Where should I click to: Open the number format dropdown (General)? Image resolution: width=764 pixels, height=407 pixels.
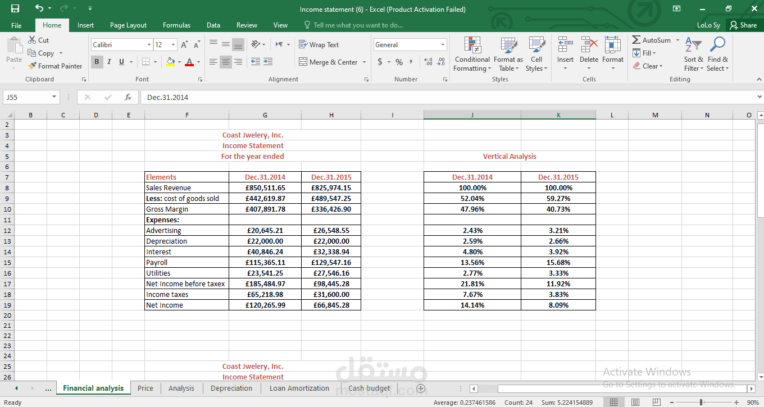pyautogui.click(x=443, y=45)
